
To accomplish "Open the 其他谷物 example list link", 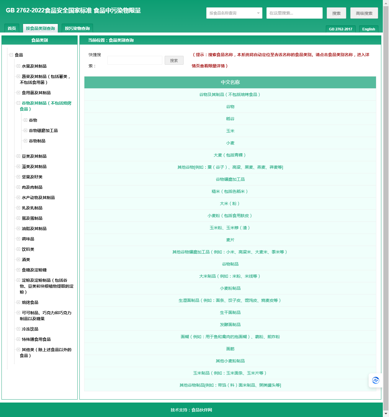I will coord(230,167).
